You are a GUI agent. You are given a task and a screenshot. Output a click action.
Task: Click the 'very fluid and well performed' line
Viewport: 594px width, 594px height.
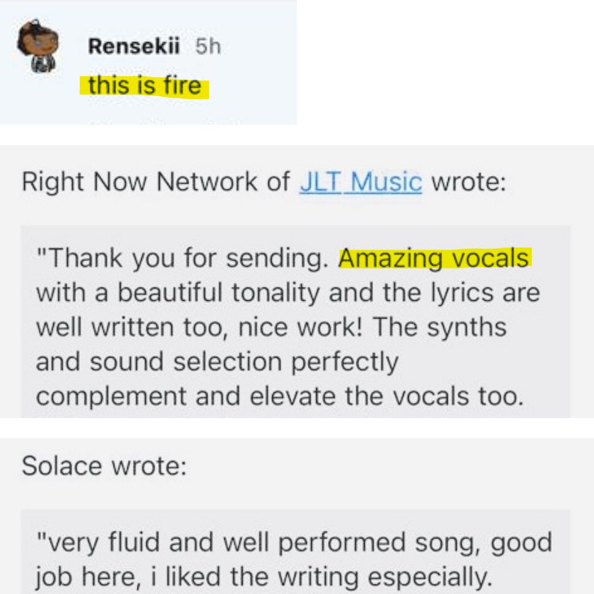pos(294,542)
